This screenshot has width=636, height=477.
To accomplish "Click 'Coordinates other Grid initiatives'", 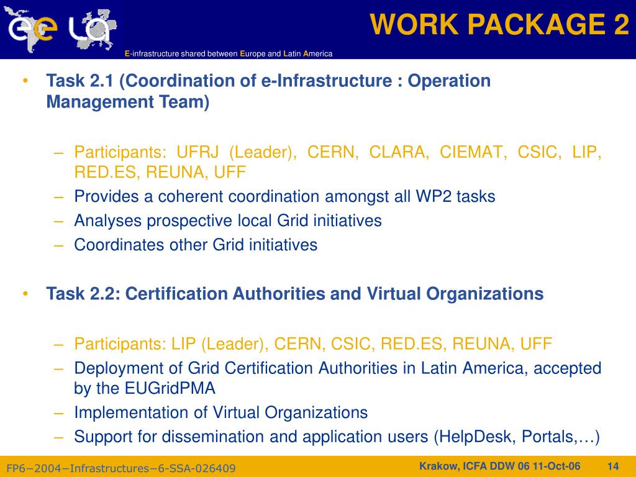I will pos(196,245).
